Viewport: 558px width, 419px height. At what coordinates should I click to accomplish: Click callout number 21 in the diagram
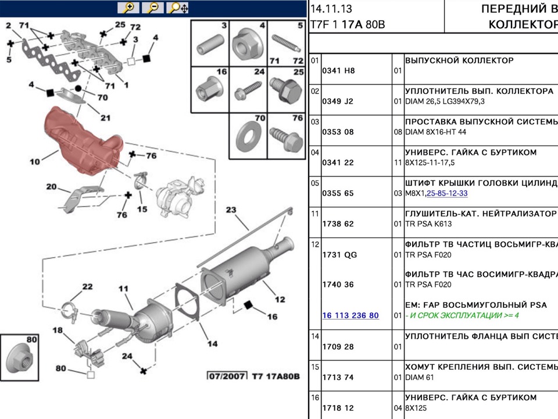point(105,118)
